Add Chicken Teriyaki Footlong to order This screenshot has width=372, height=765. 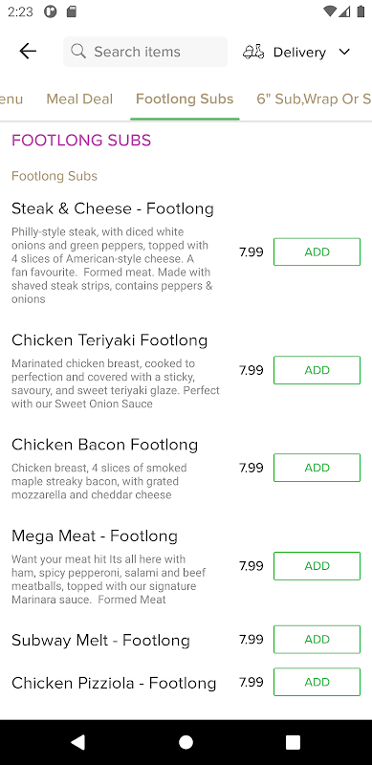317,370
